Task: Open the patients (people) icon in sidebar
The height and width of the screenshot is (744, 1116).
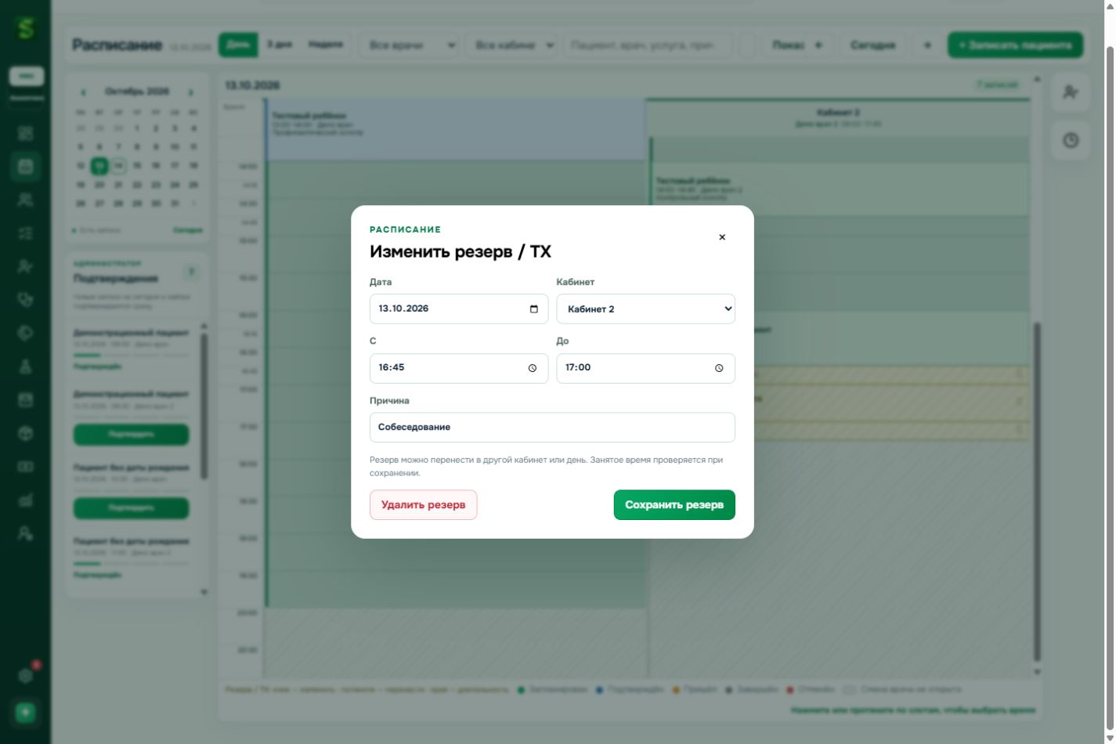Action: tap(25, 200)
